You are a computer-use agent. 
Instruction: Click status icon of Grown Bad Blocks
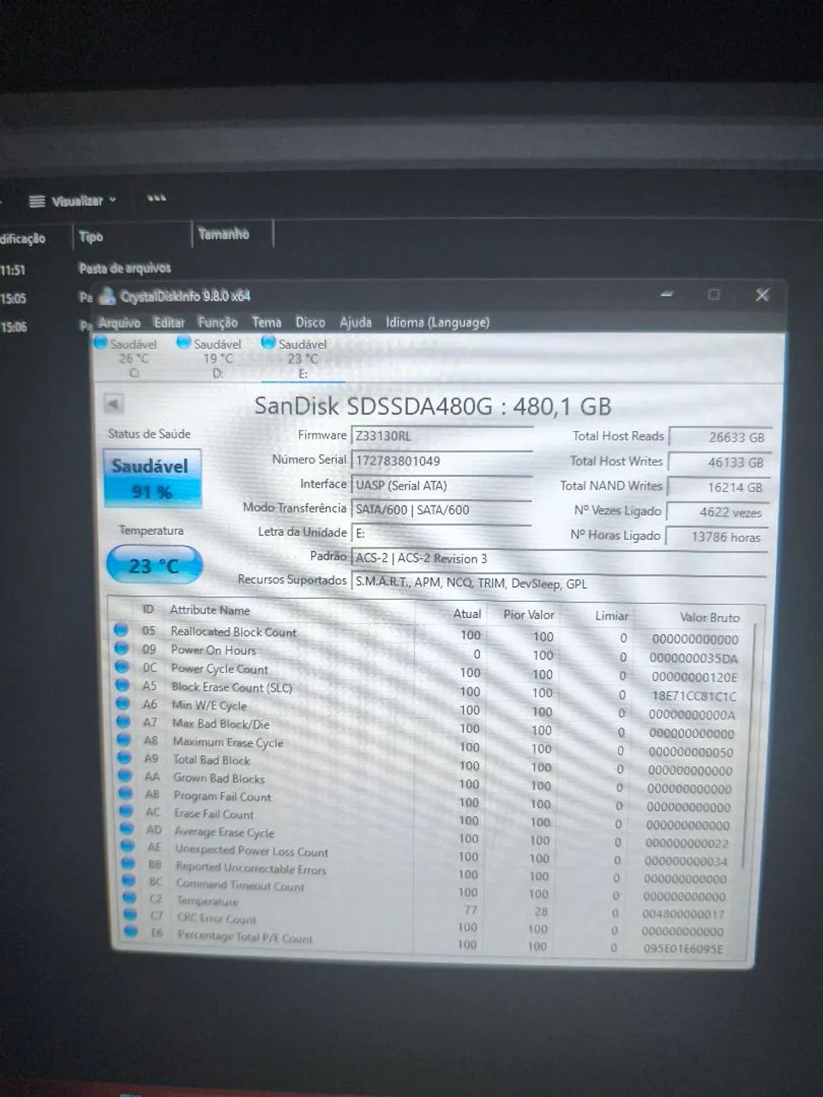tap(125, 776)
